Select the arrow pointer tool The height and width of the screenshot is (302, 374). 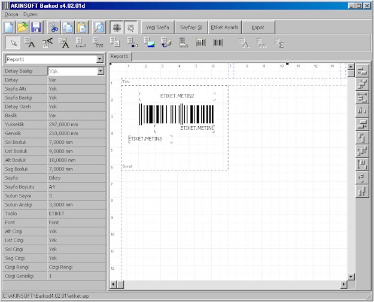tap(14, 43)
